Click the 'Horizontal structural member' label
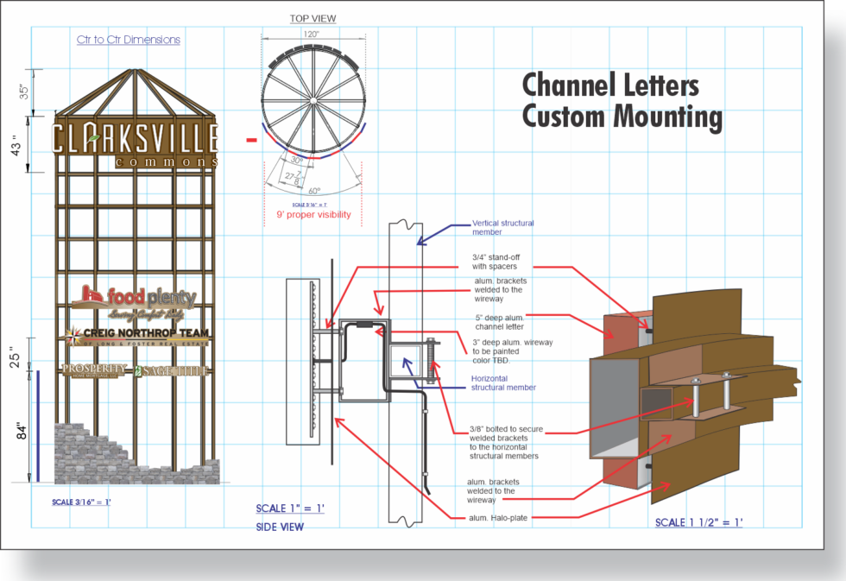 pos(503,382)
